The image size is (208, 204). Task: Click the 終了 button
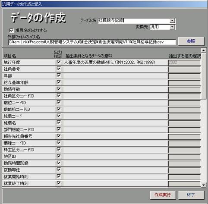[191, 195]
